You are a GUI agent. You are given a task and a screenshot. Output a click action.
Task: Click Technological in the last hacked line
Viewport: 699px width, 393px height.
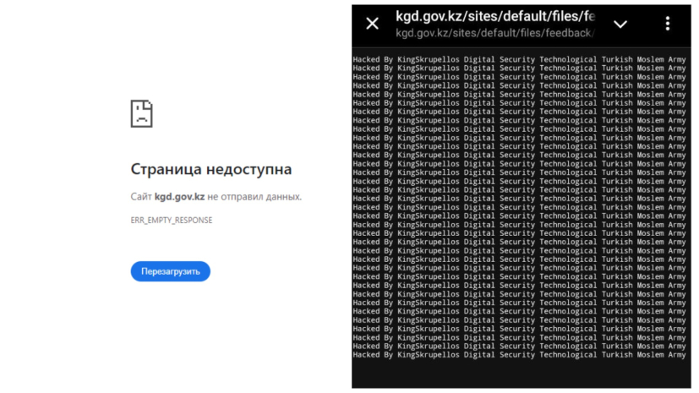[567, 355]
